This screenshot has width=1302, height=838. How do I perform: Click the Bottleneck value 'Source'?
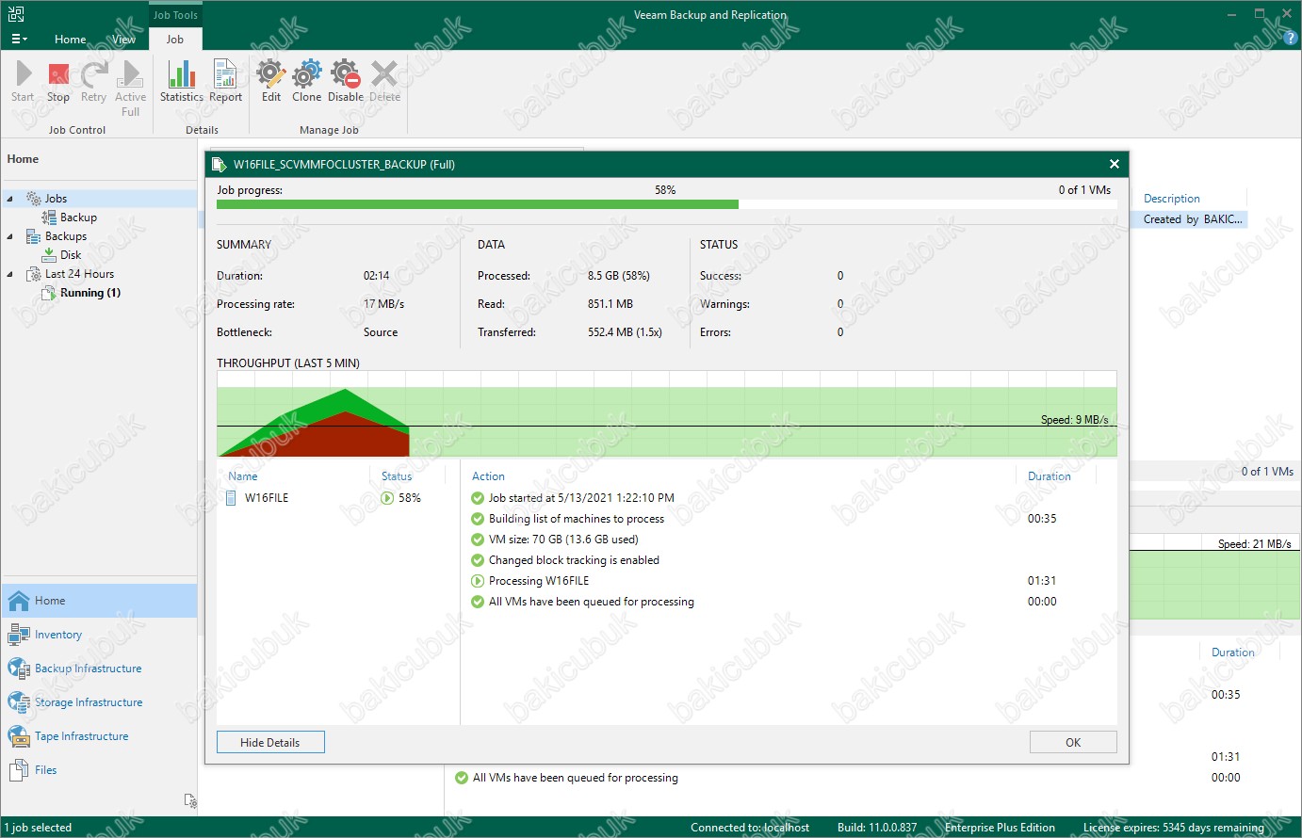381,332
